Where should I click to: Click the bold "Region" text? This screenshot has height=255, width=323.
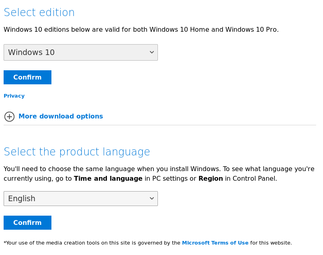click(211, 179)
